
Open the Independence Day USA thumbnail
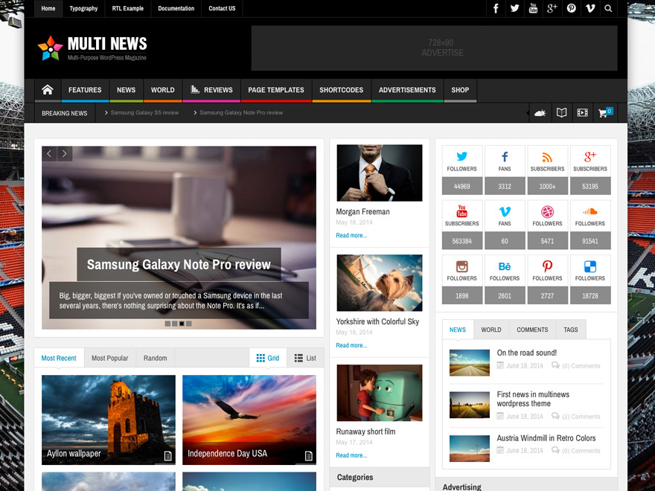pyautogui.click(x=249, y=420)
